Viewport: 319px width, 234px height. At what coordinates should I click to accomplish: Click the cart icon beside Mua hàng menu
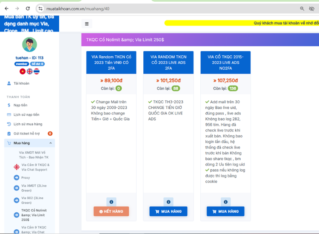[x=9, y=143]
